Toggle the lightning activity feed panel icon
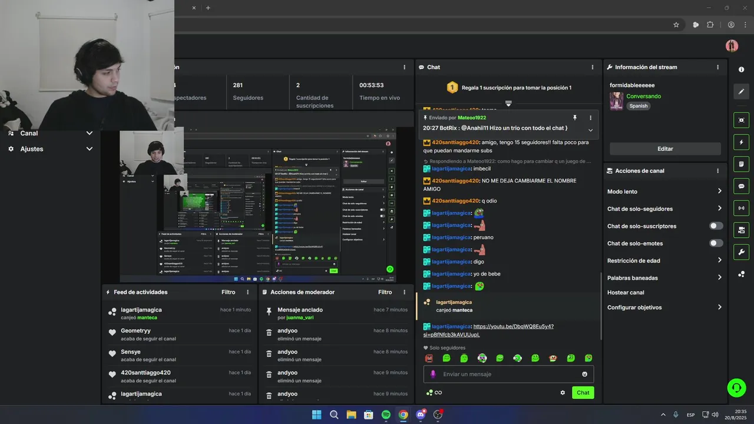Viewport: 754px width, 424px height. click(x=741, y=142)
